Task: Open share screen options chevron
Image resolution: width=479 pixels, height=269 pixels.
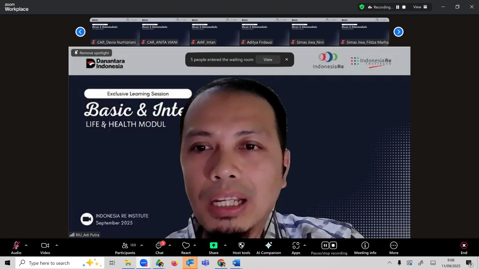Action: click(x=225, y=245)
